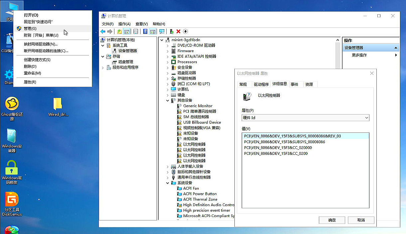Click the update driver toolbar icon
The image size is (406, 234).
[x=172, y=32]
